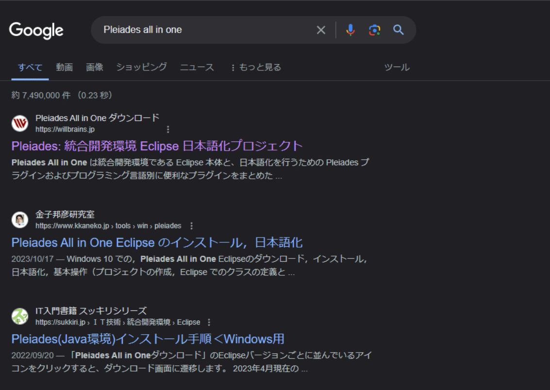Switch to the 動画 tab
The image size is (550, 390).
[65, 67]
